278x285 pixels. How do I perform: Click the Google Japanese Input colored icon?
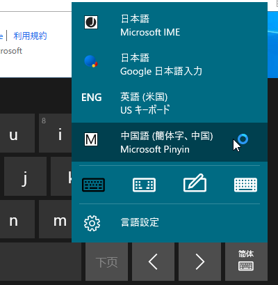pos(91,61)
